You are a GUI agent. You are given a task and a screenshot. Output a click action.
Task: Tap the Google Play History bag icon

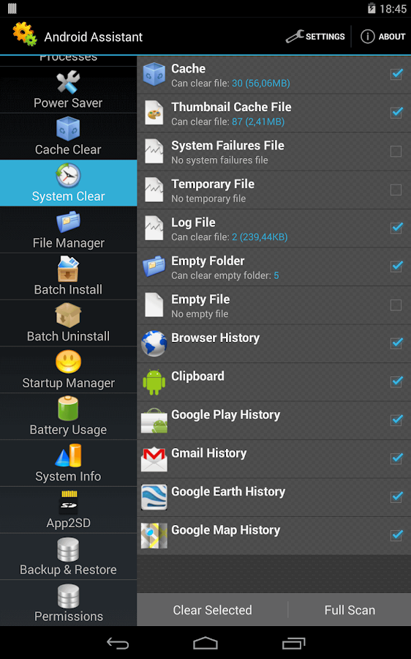[154, 420]
